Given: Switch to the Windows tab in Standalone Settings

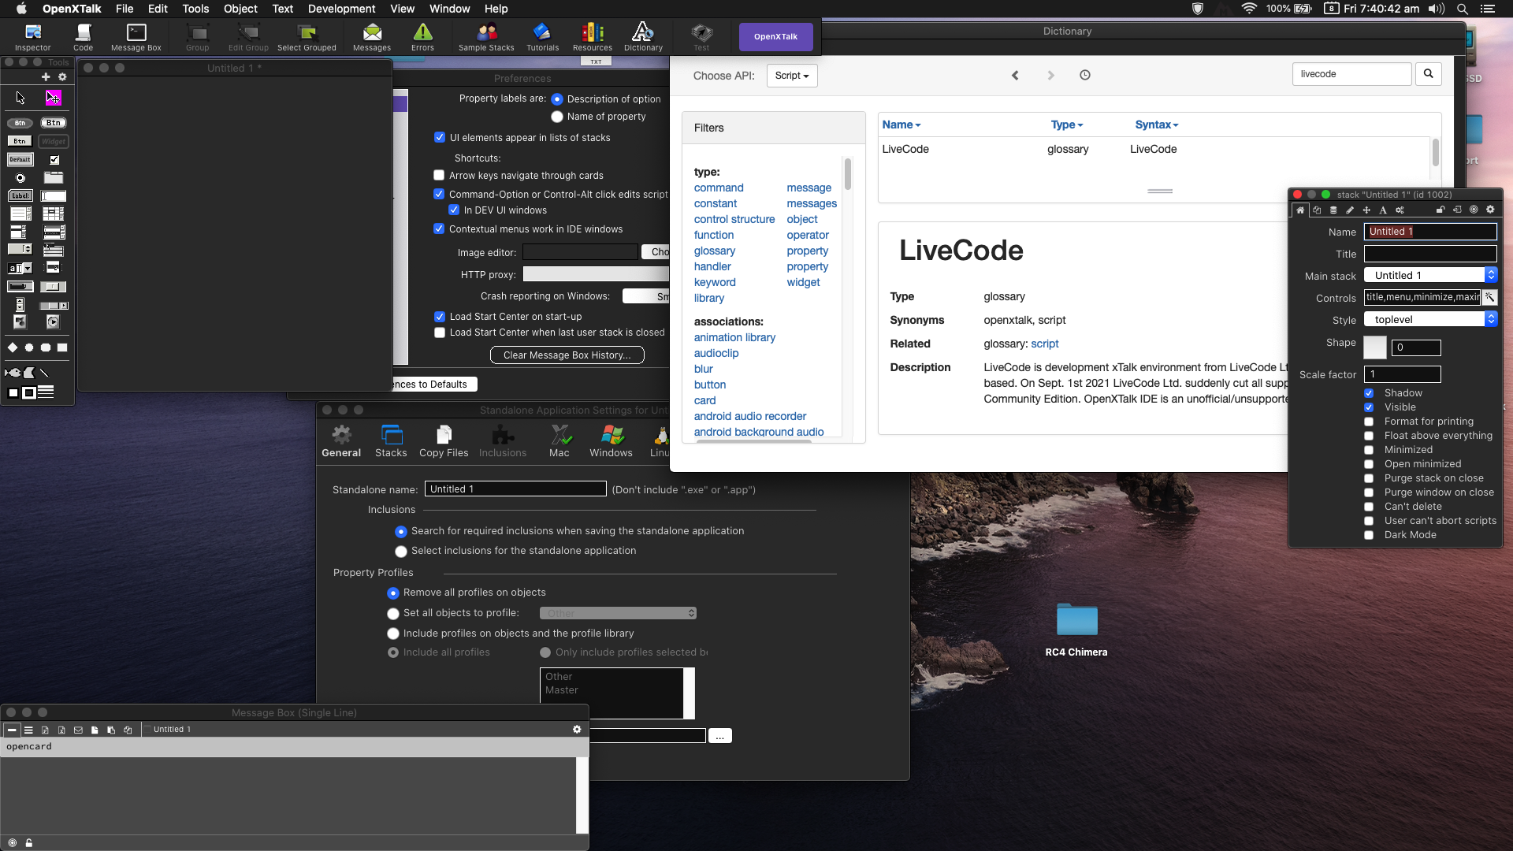Looking at the screenshot, I should point(611,441).
